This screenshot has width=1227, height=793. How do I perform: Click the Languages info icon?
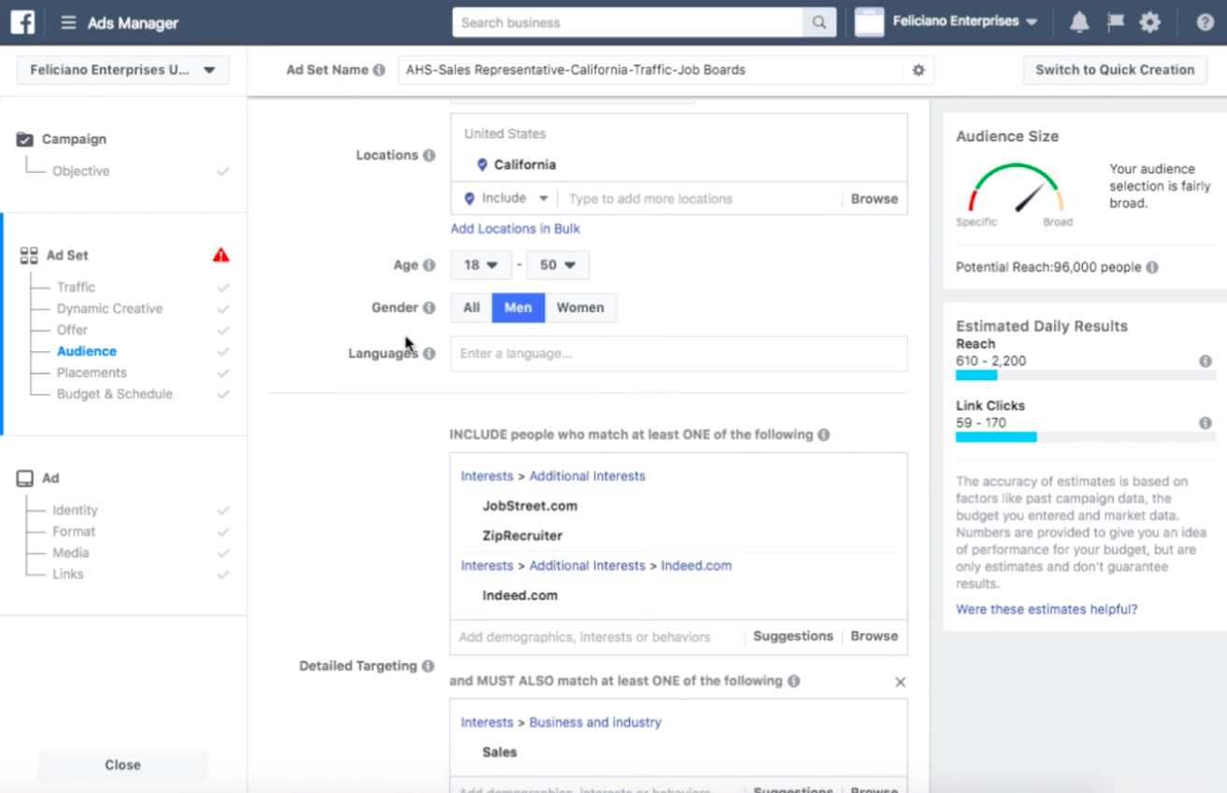(x=429, y=353)
